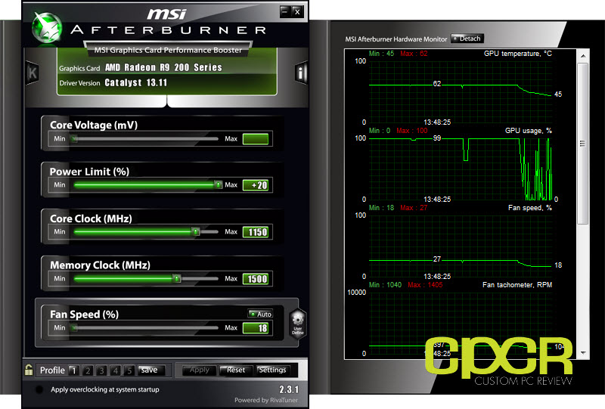
Task: Reset settings to defaults
Action: pos(236,370)
